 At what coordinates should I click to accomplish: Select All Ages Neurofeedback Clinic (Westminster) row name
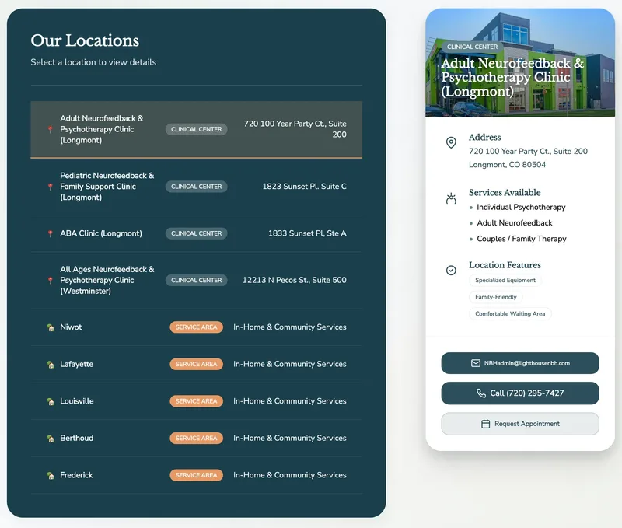coord(107,280)
